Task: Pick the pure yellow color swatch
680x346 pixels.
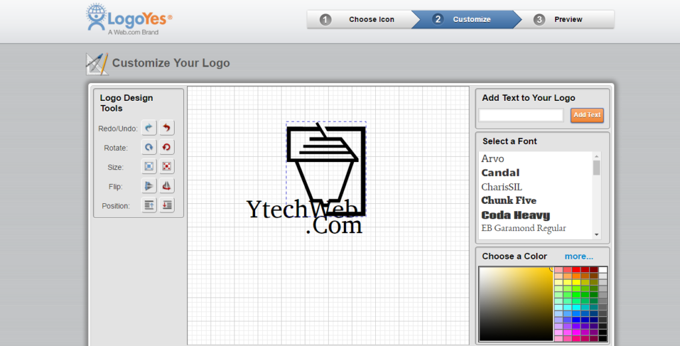Action: (x=576, y=282)
